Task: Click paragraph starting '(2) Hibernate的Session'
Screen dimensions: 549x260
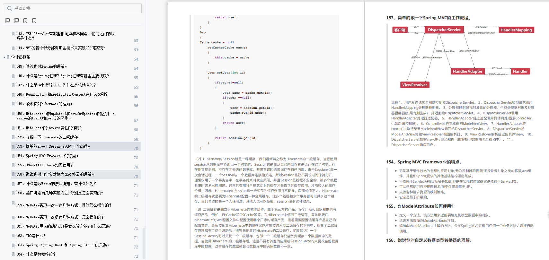Action: click(x=266, y=180)
